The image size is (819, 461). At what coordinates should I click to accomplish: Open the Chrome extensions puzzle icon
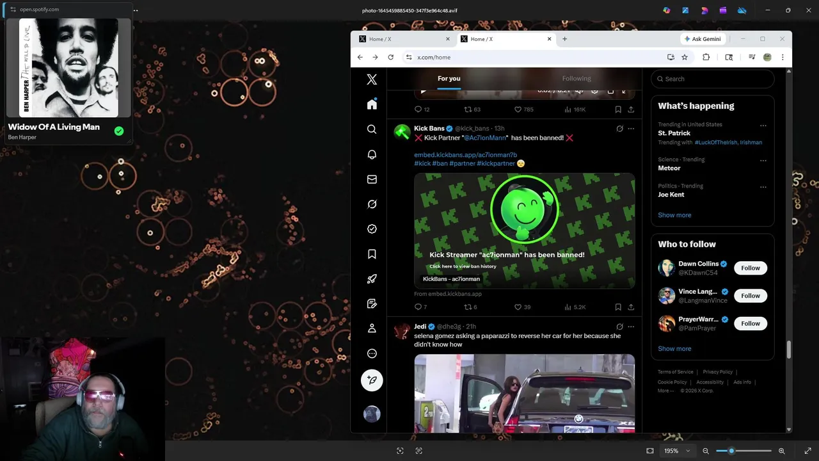(706, 57)
